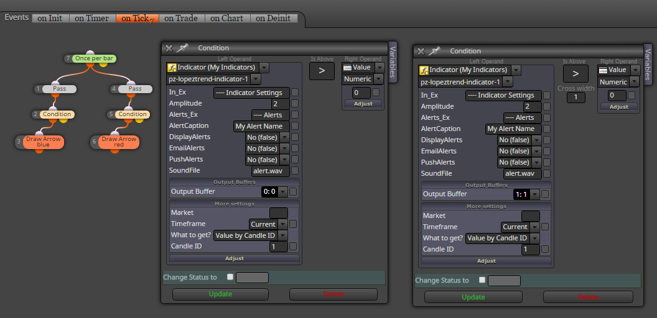Select Pass block number 4
Image resolution: width=657 pixels, height=318 pixels.
pyautogui.click(x=134, y=89)
